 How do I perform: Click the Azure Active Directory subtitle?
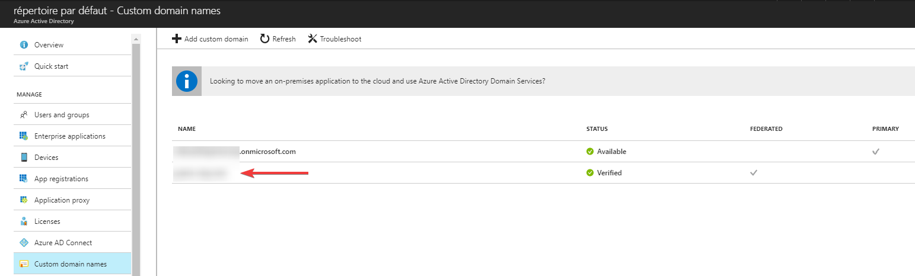[44, 21]
